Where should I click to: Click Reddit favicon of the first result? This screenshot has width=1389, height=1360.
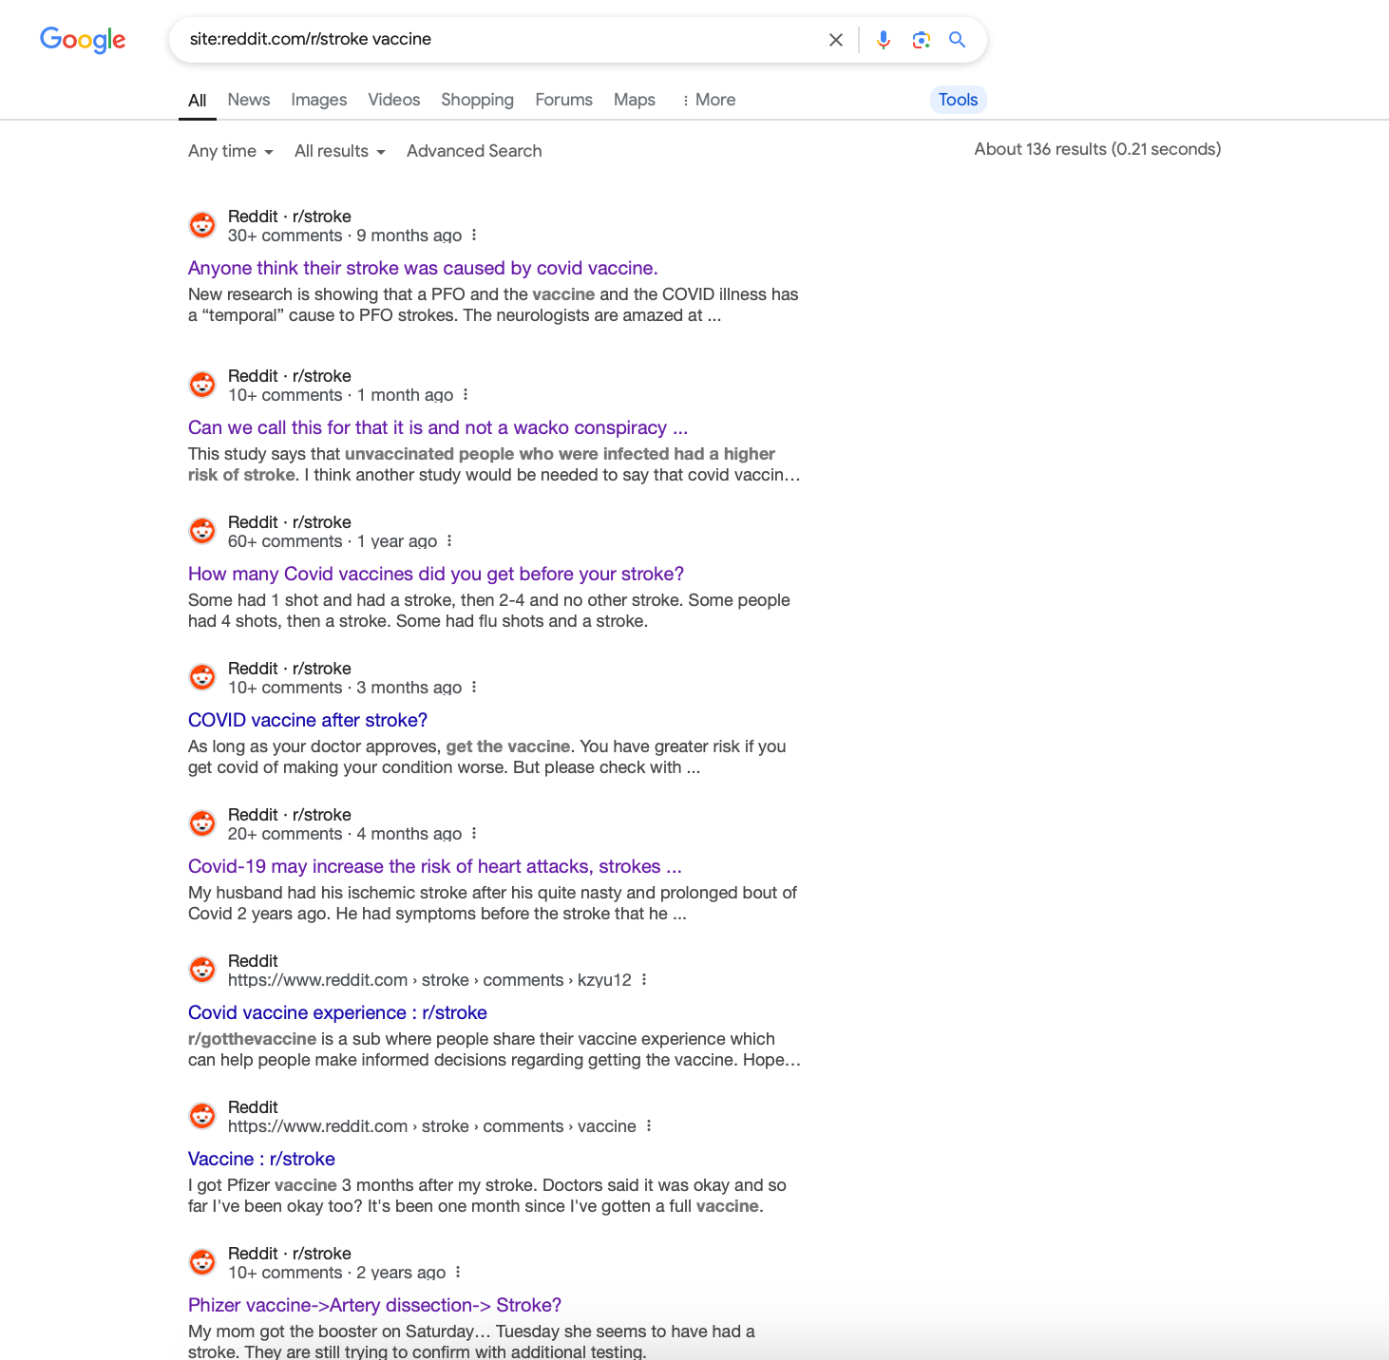[x=202, y=225]
